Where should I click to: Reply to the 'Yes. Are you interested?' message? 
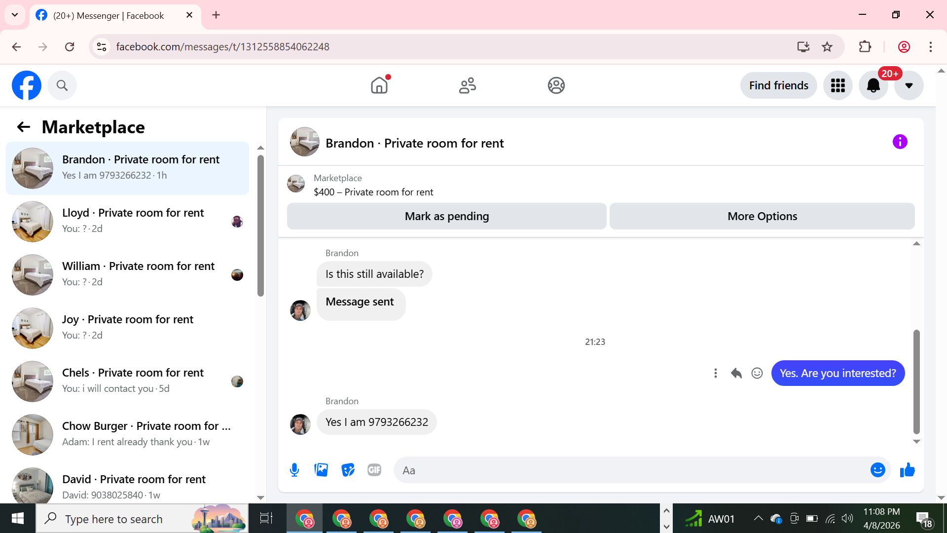736,373
